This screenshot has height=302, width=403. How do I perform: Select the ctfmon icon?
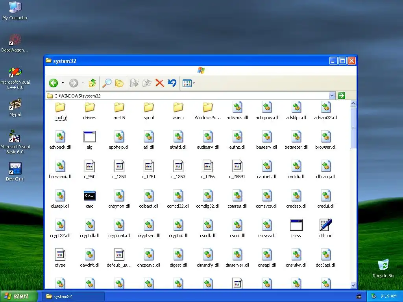(325, 229)
